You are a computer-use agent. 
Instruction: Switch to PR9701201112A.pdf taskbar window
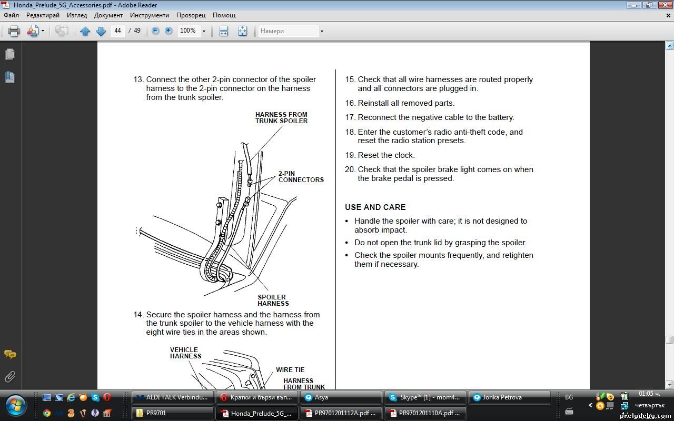341,413
